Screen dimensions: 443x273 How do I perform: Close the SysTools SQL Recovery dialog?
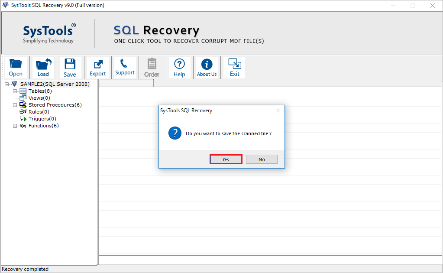278,110
